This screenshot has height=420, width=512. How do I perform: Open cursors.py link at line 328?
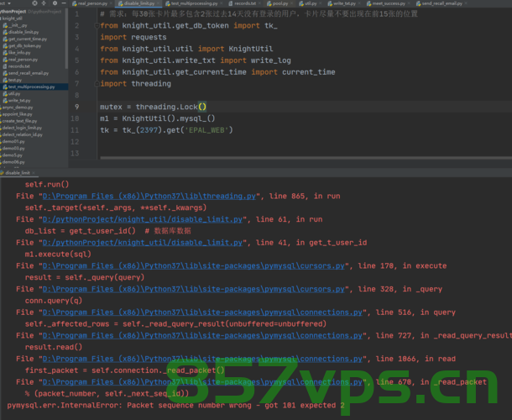point(193,289)
